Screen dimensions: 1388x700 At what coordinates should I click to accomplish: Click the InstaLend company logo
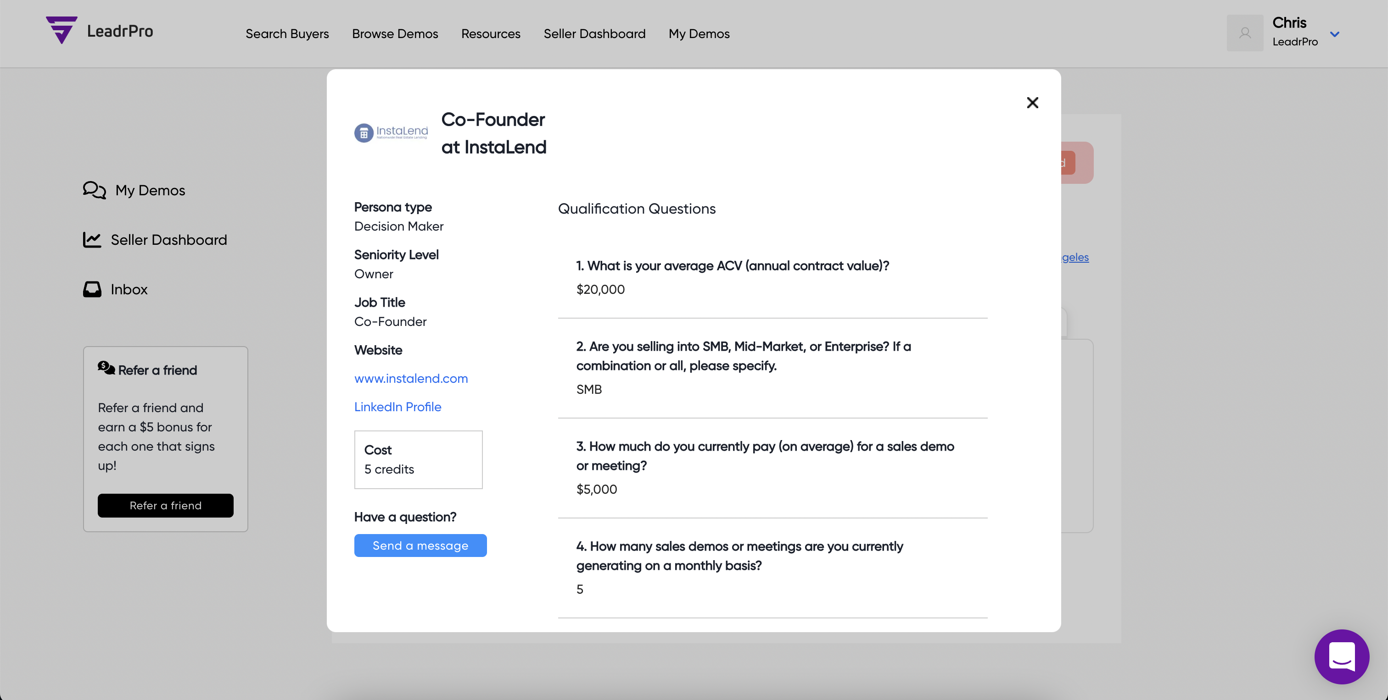point(391,132)
